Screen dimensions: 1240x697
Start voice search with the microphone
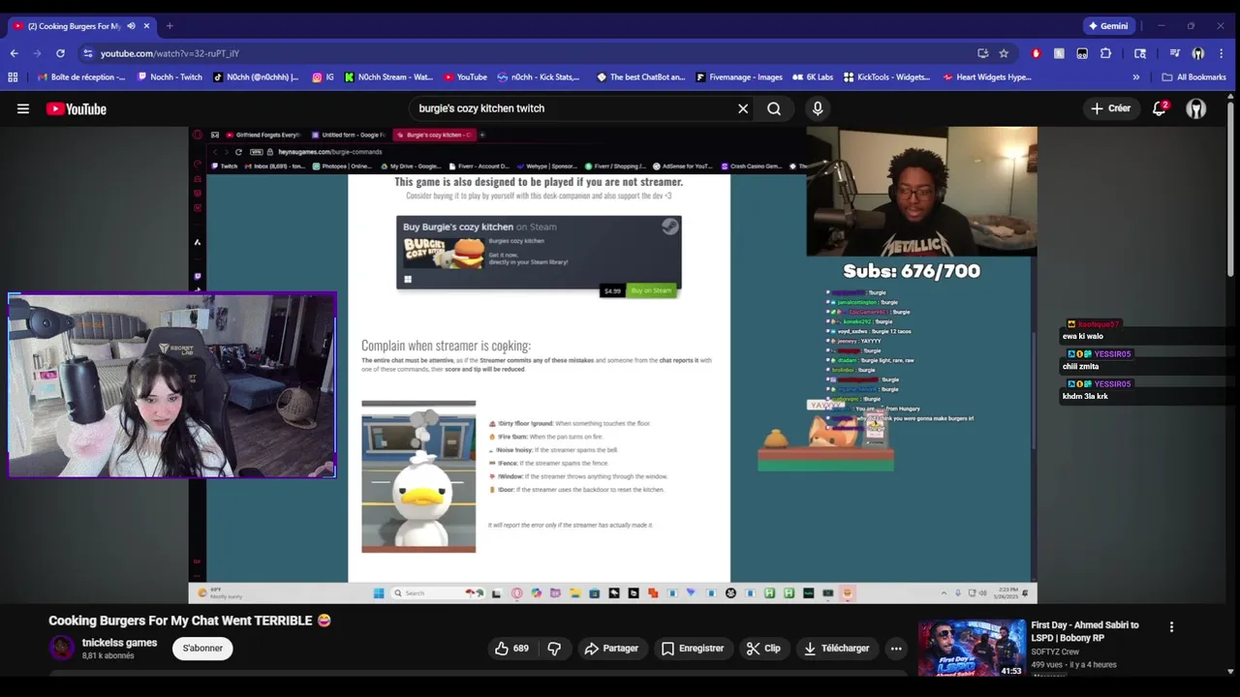coord(818,108)
